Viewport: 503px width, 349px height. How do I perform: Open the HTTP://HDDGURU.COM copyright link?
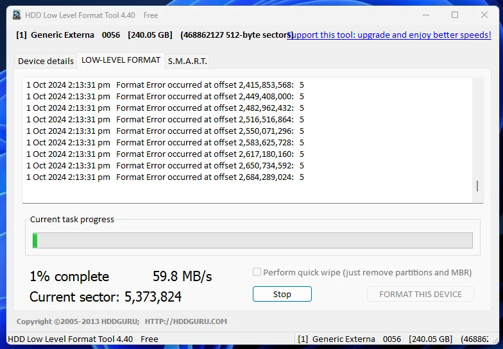tap(186, 321)
